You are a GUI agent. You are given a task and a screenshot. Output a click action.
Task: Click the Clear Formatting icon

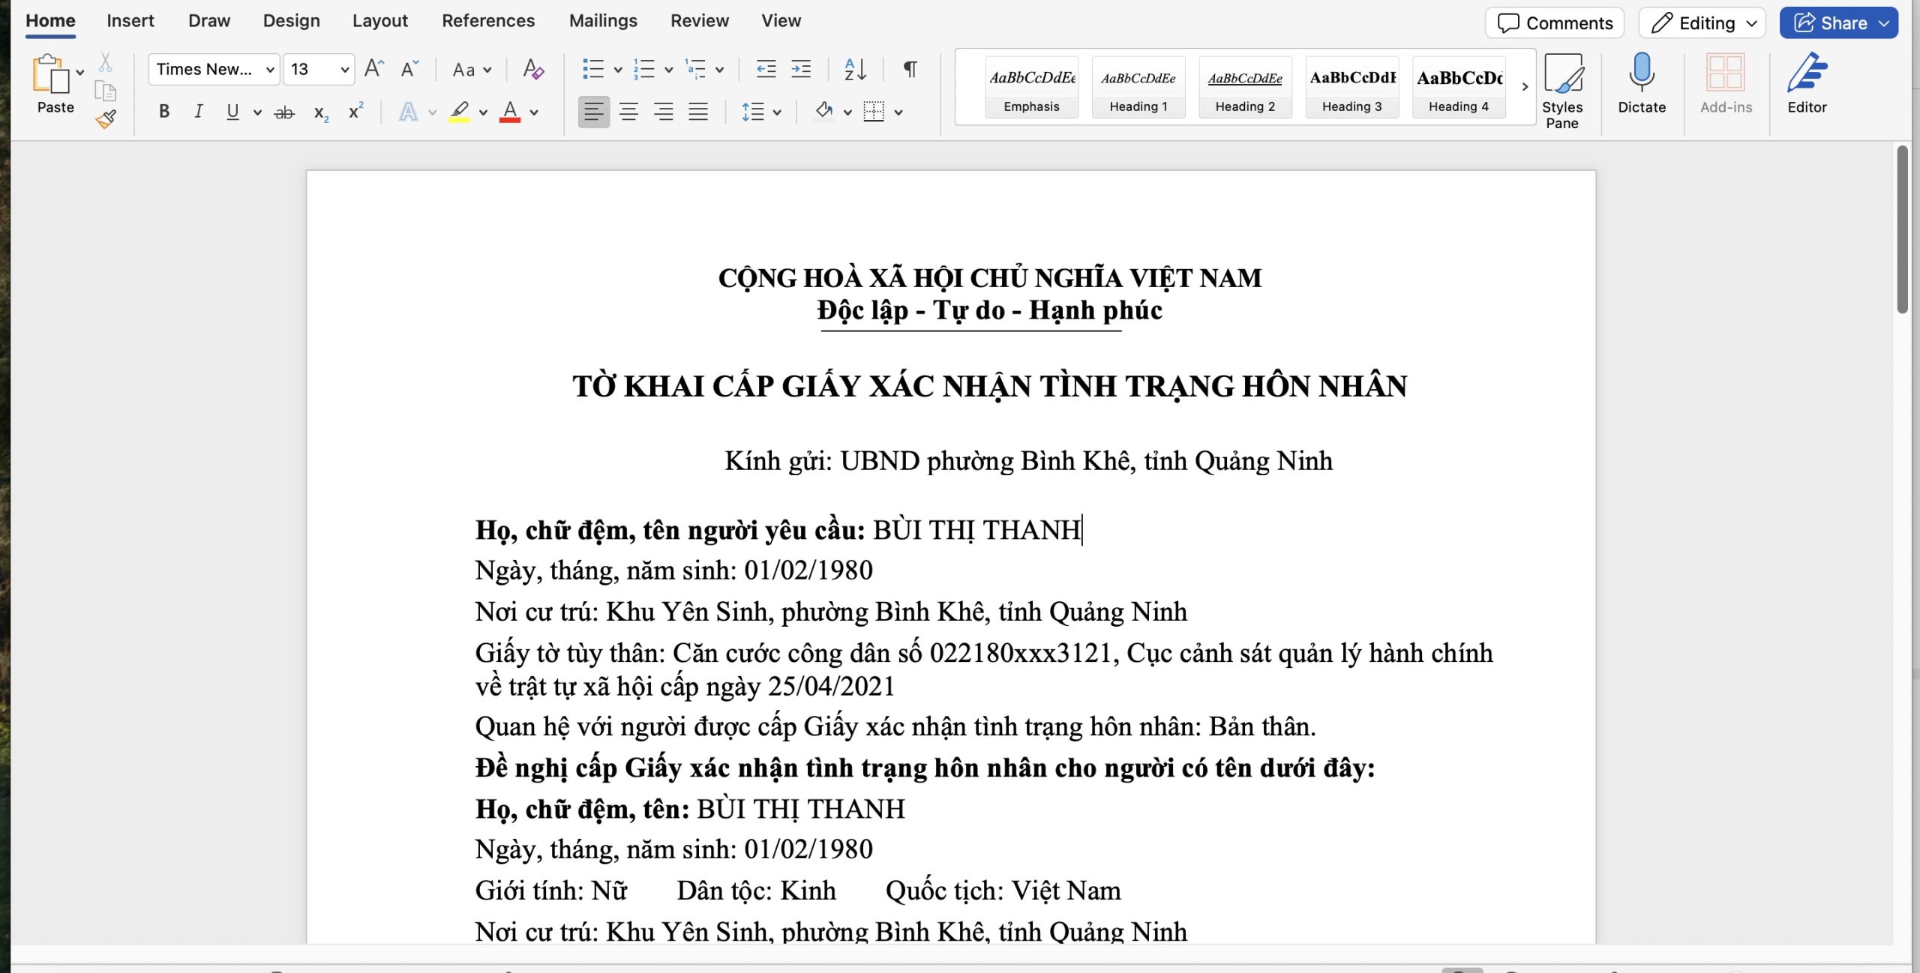click(532, 70)
